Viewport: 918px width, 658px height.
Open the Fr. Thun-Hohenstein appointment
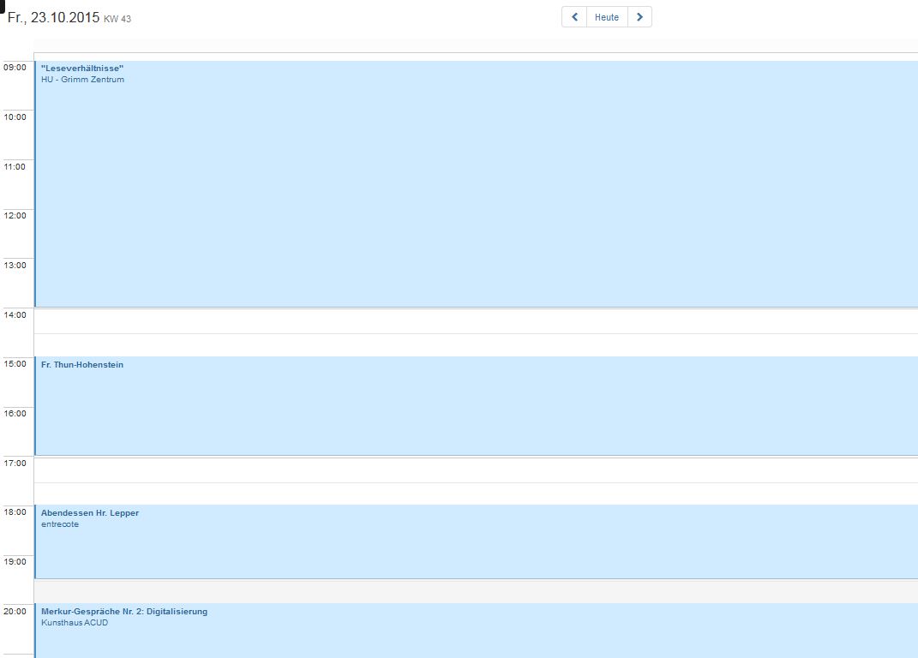[x=82, y=365]
